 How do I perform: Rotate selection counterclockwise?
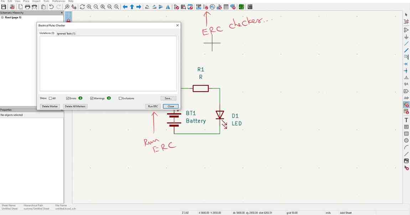[x=147, y=7]
